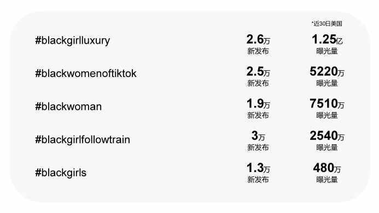This screenshot has width=379, height=213.
Task: Click the 1.3万 new posts value
Action: pyautogui.click(x=258, y=168)
